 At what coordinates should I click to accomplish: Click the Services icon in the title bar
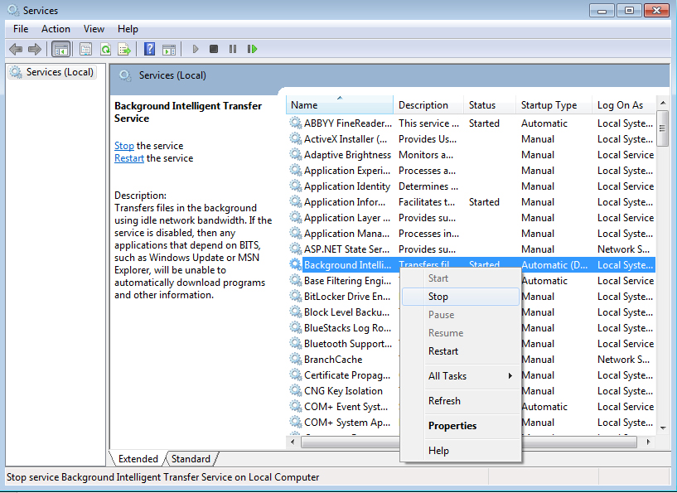coord(13,10)
